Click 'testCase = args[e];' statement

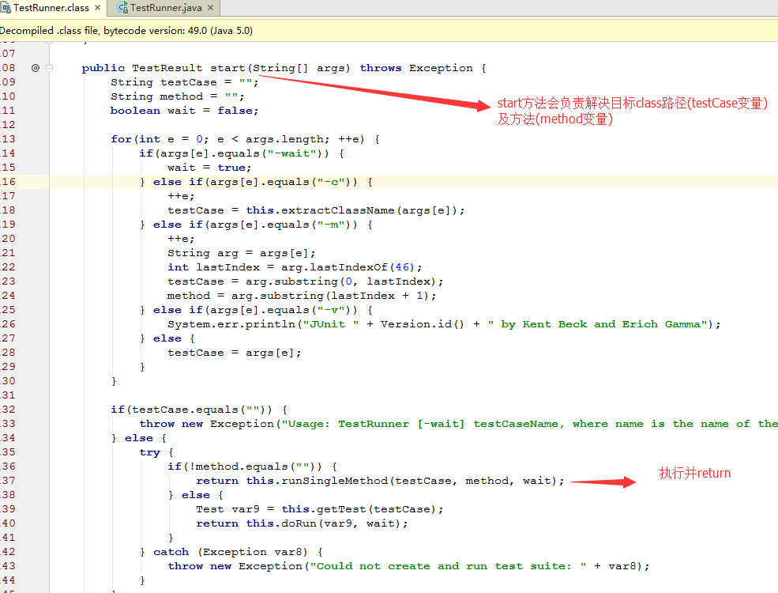point(235,353)
